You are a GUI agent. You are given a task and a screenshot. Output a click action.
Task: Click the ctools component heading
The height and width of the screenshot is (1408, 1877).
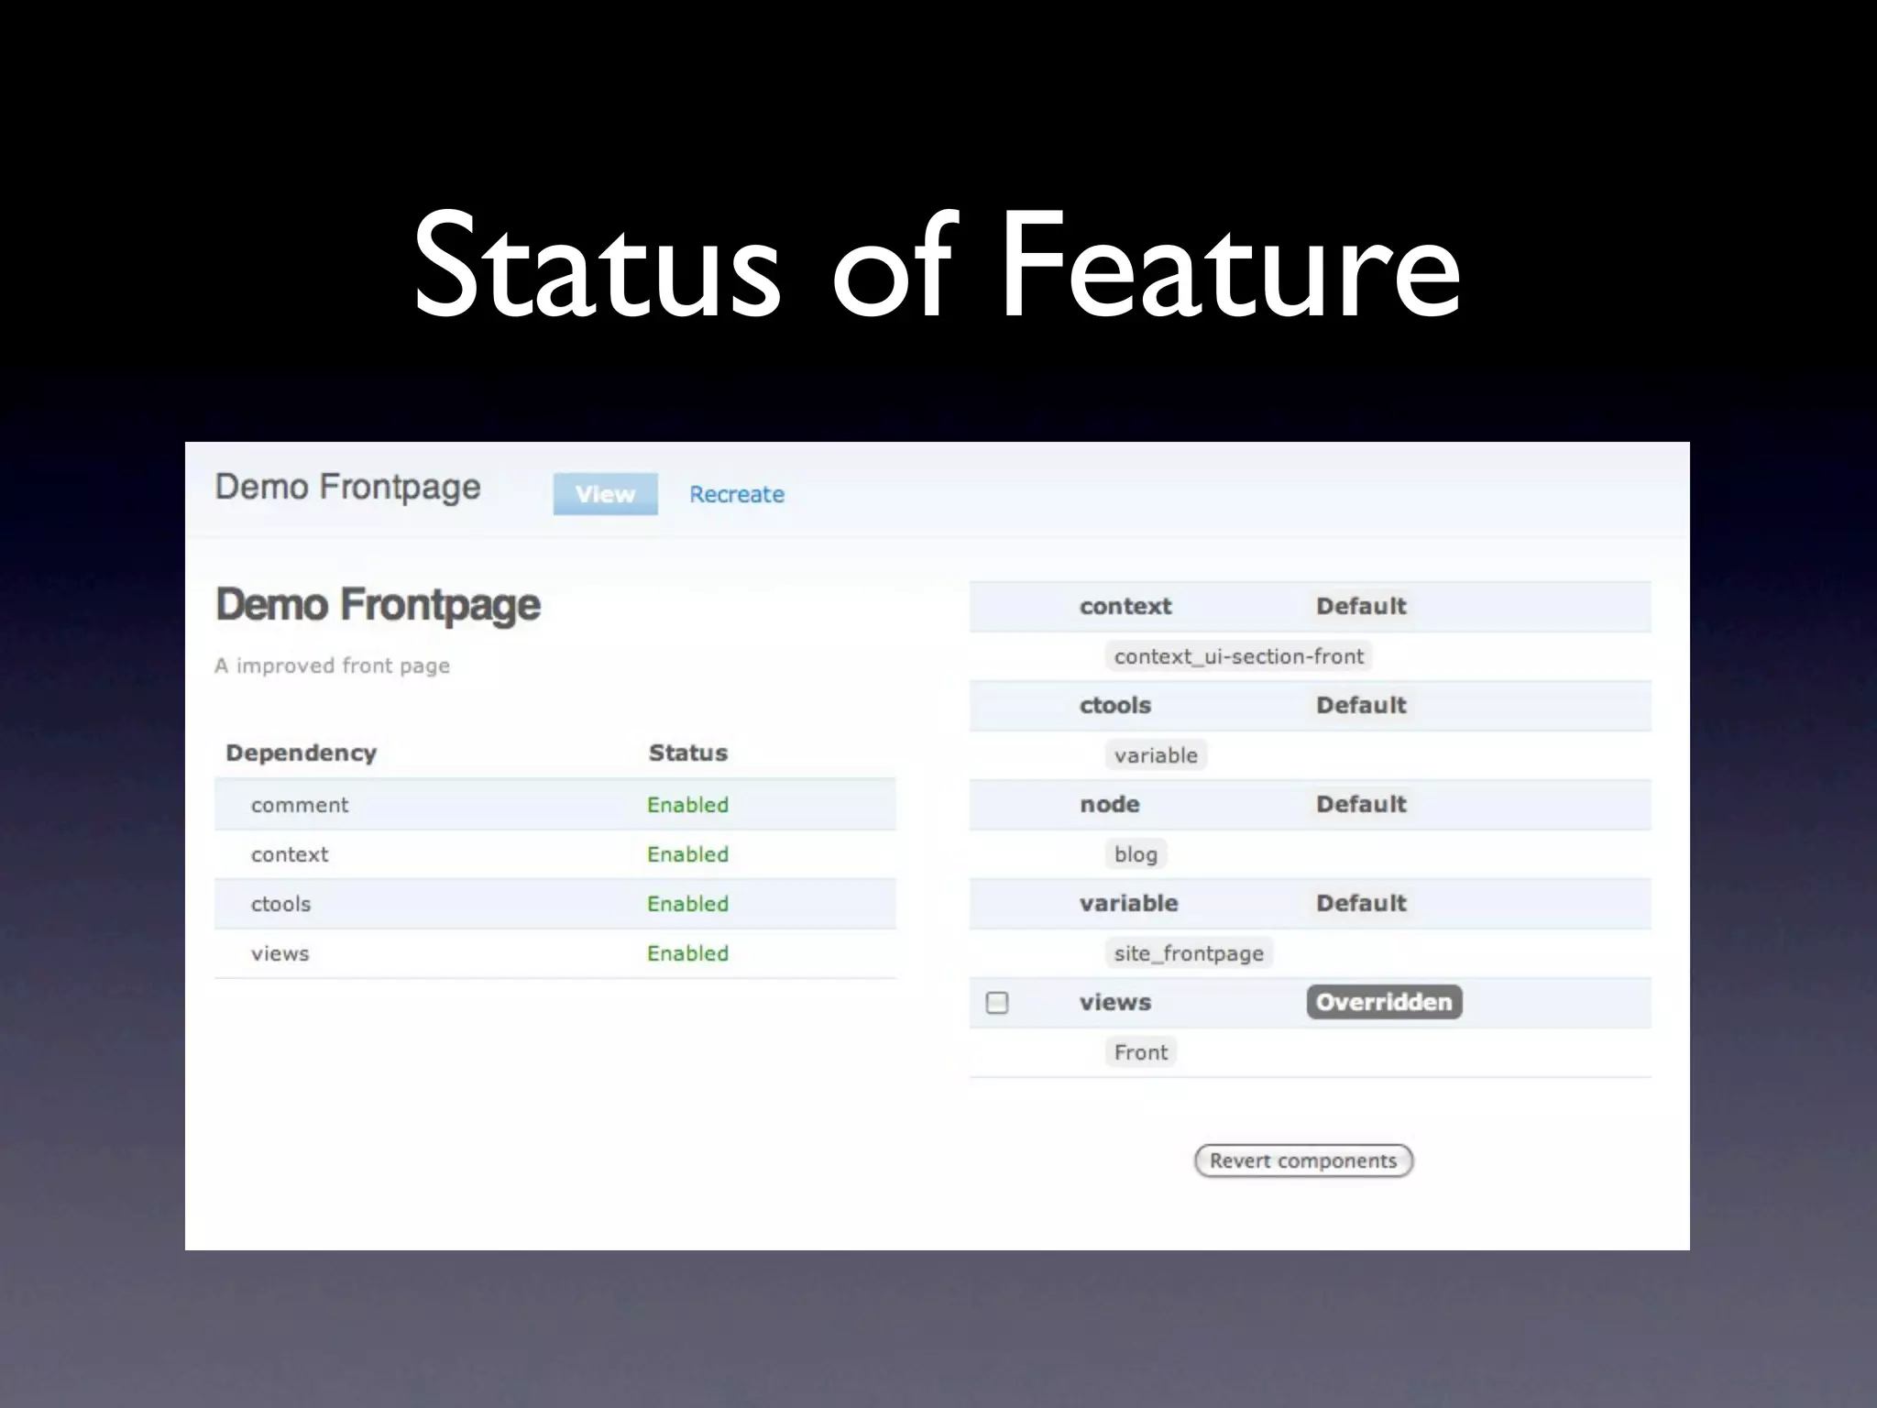[x=1115, y=705]
